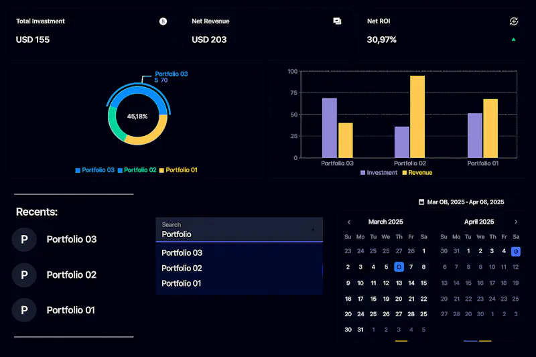Image resolution: width=536 pixels, height=357 pixels.
Task: Select March 31 in the calendar
Action: pos(360,330)
